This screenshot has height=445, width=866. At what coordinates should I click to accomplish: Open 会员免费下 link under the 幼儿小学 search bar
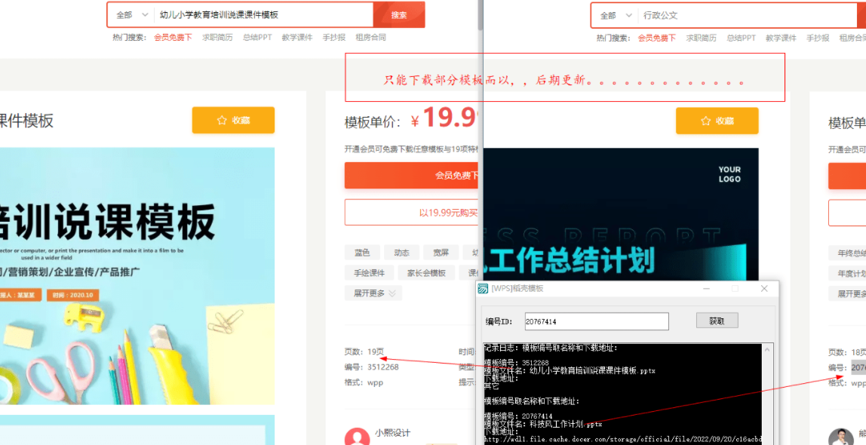coord(173,38)
